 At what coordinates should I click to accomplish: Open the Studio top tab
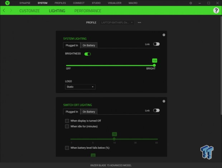(x=96, y=3)
